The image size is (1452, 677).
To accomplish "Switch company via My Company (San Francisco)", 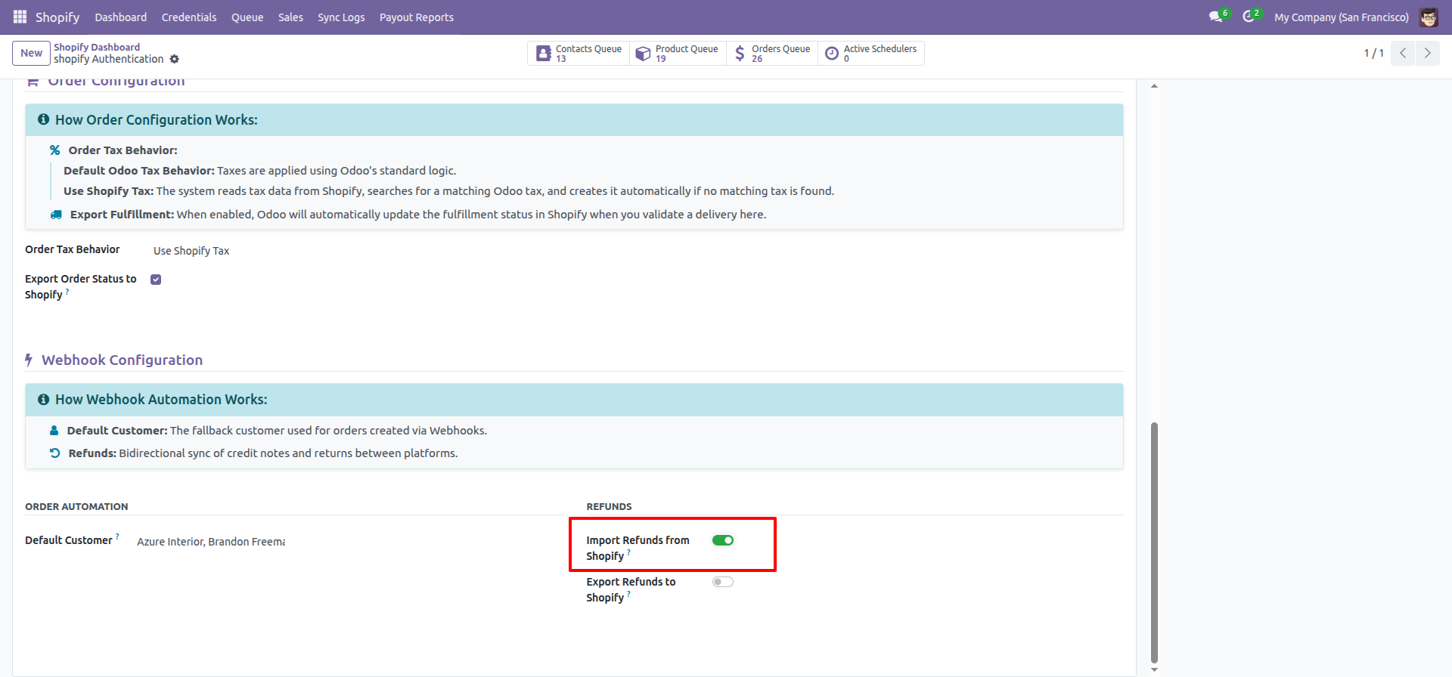I will tap(1342, 17).
